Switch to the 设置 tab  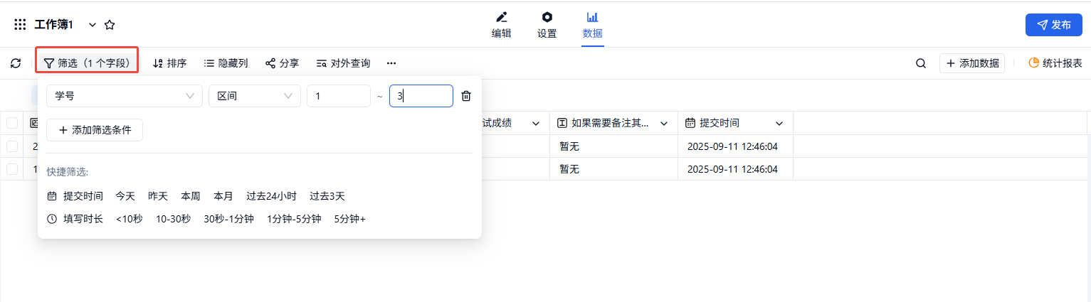(547, 25)
